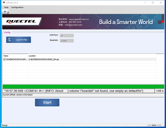
Task: Minimize the QFlash window
Action: point(145,3)
